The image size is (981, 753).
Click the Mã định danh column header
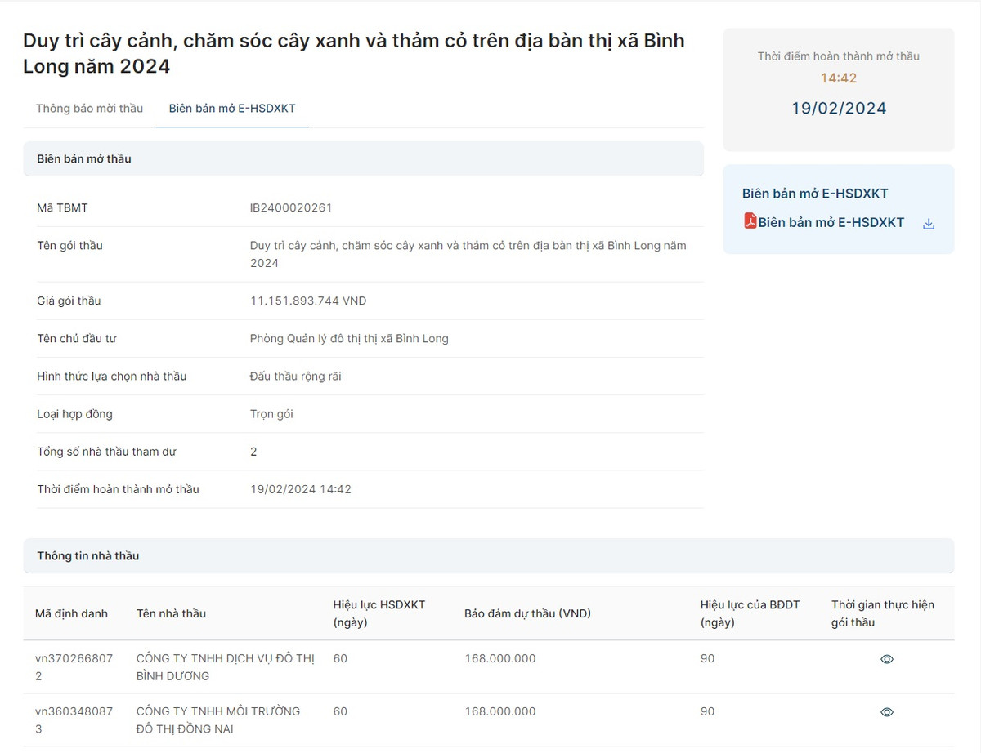tap(71, 613)
